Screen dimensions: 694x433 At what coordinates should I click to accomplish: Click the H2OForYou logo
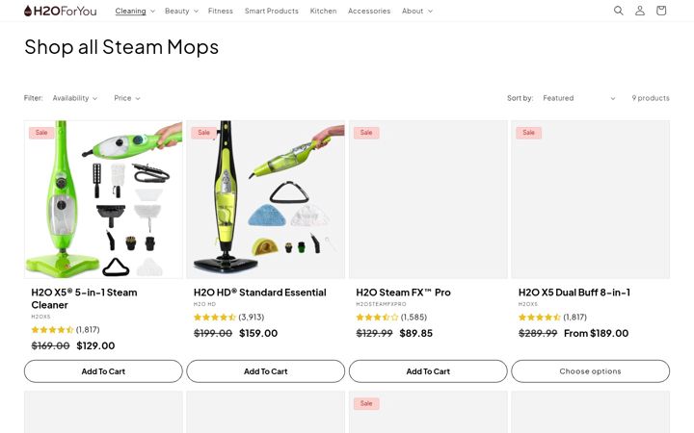click(60, 11)
